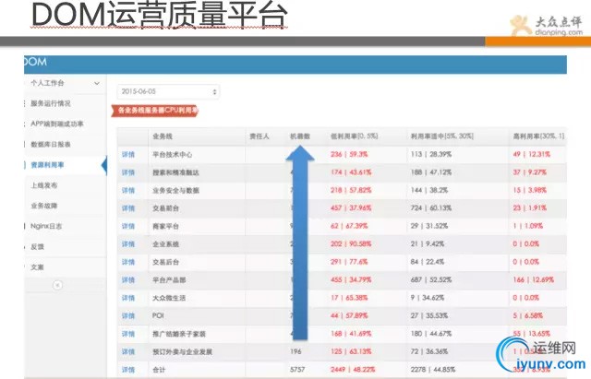Click the POI business line name
Screen dimensions: 591x379
tap(158, 315)
